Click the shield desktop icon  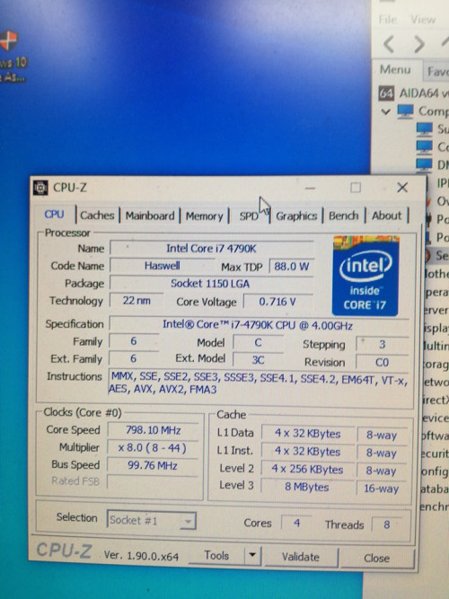[8, 40]
